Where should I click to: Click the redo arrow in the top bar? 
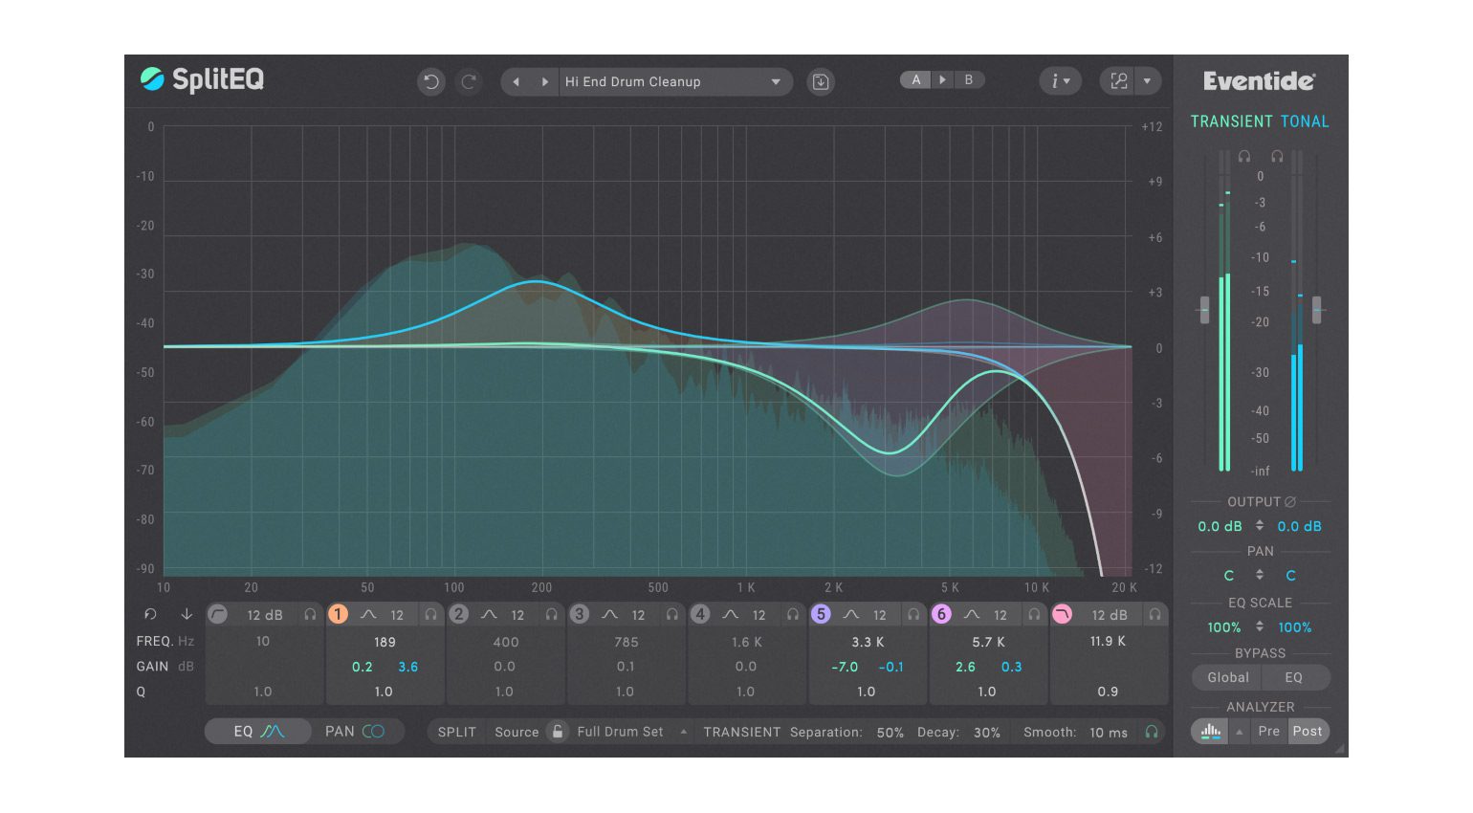click(x=469, y=82)
